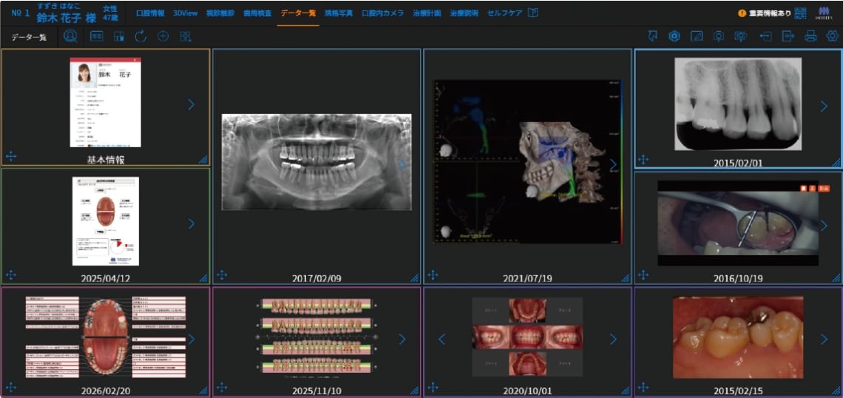Switch to the 3DView tab

coord(184,13)
